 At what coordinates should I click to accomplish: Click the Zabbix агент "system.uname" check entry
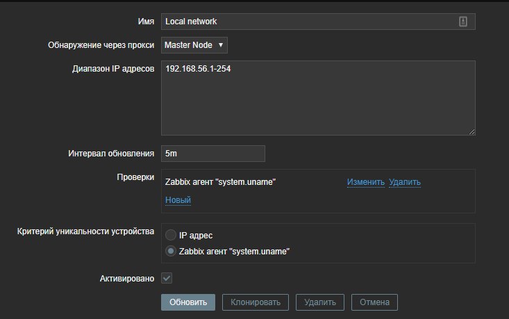pyautogui.click(x=221, y=182)
